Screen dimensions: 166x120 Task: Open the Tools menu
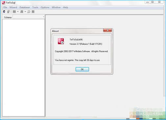click(35, 7)
